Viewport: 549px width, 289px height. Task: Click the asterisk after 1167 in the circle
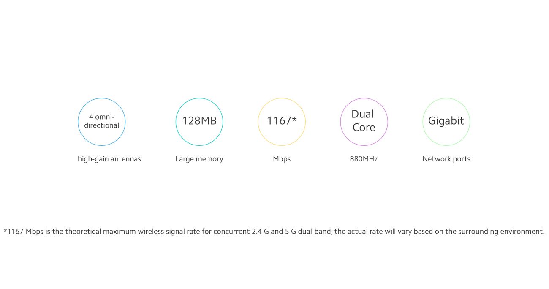294,119
